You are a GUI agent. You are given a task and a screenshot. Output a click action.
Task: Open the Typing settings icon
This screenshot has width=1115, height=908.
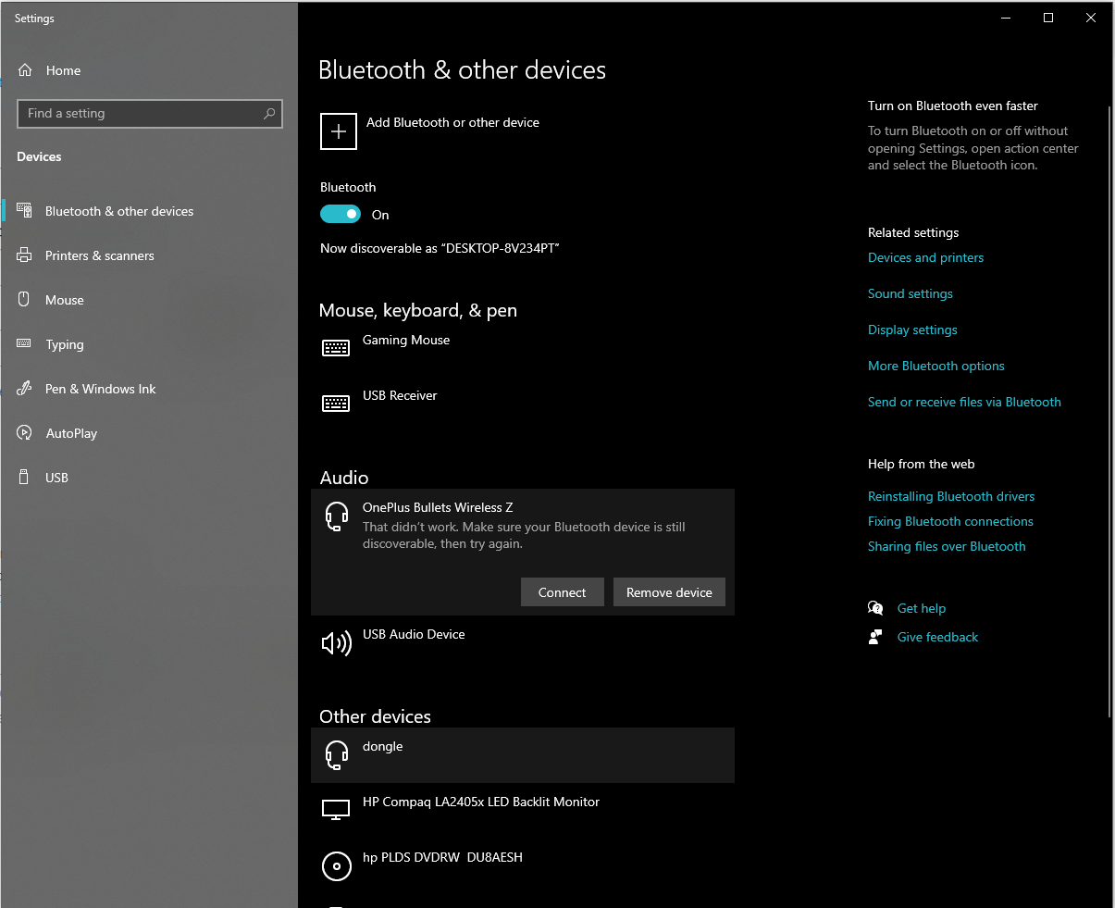pos(25,344)
